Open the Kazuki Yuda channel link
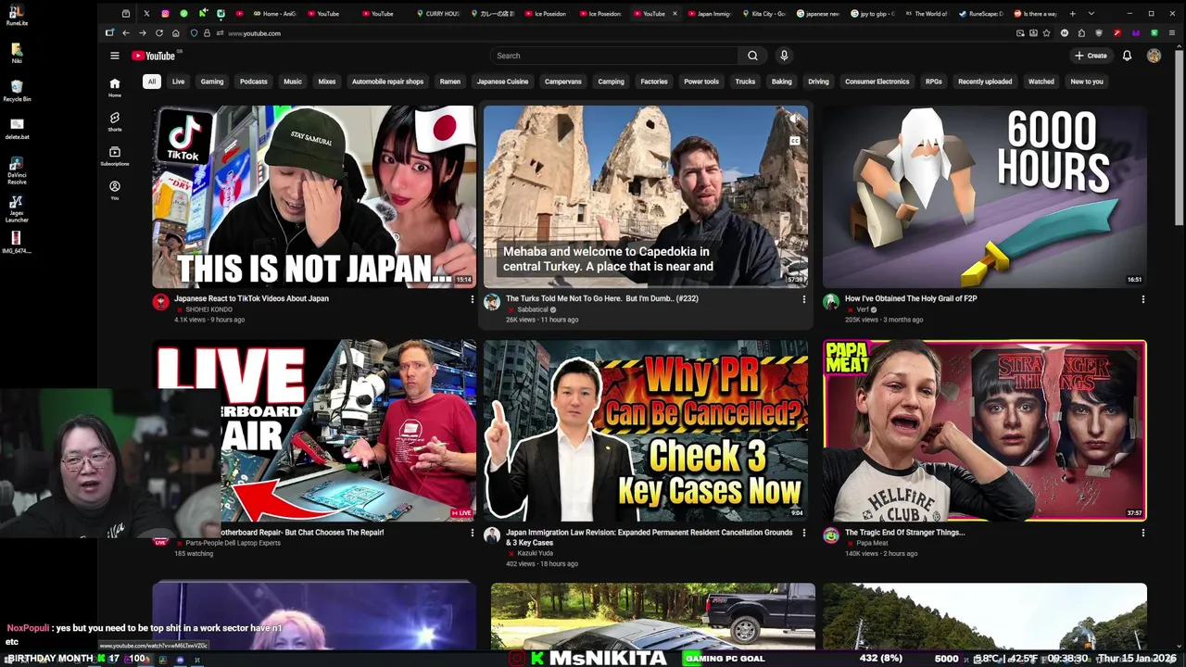 [x=536, y=553]
